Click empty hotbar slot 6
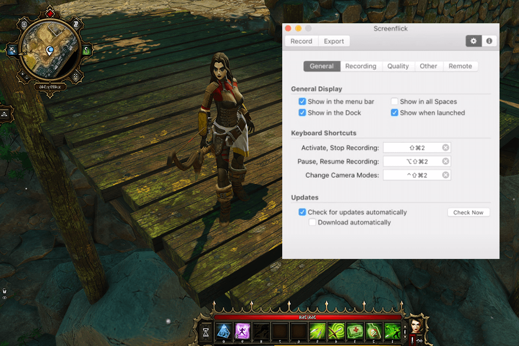 coord(298,331)
